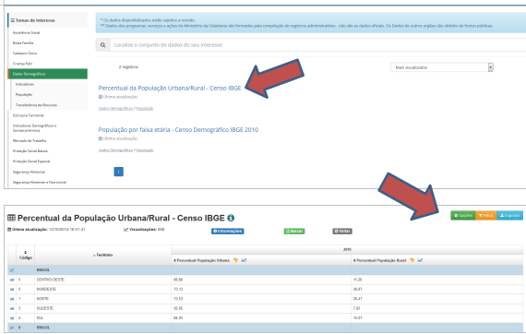
Task: Click the blue Exportar button
Action: point(510,215)
